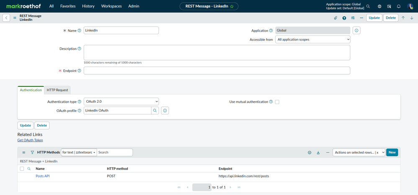This screenshot has height=195, width=418.
Task: Click the Description text area
Action: 217,53
